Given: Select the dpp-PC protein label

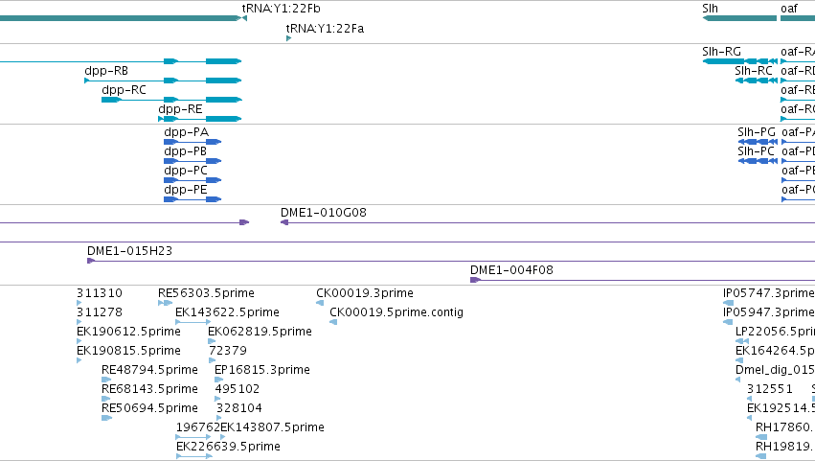Looking at the screenshot, I should [x=186, y=171].
